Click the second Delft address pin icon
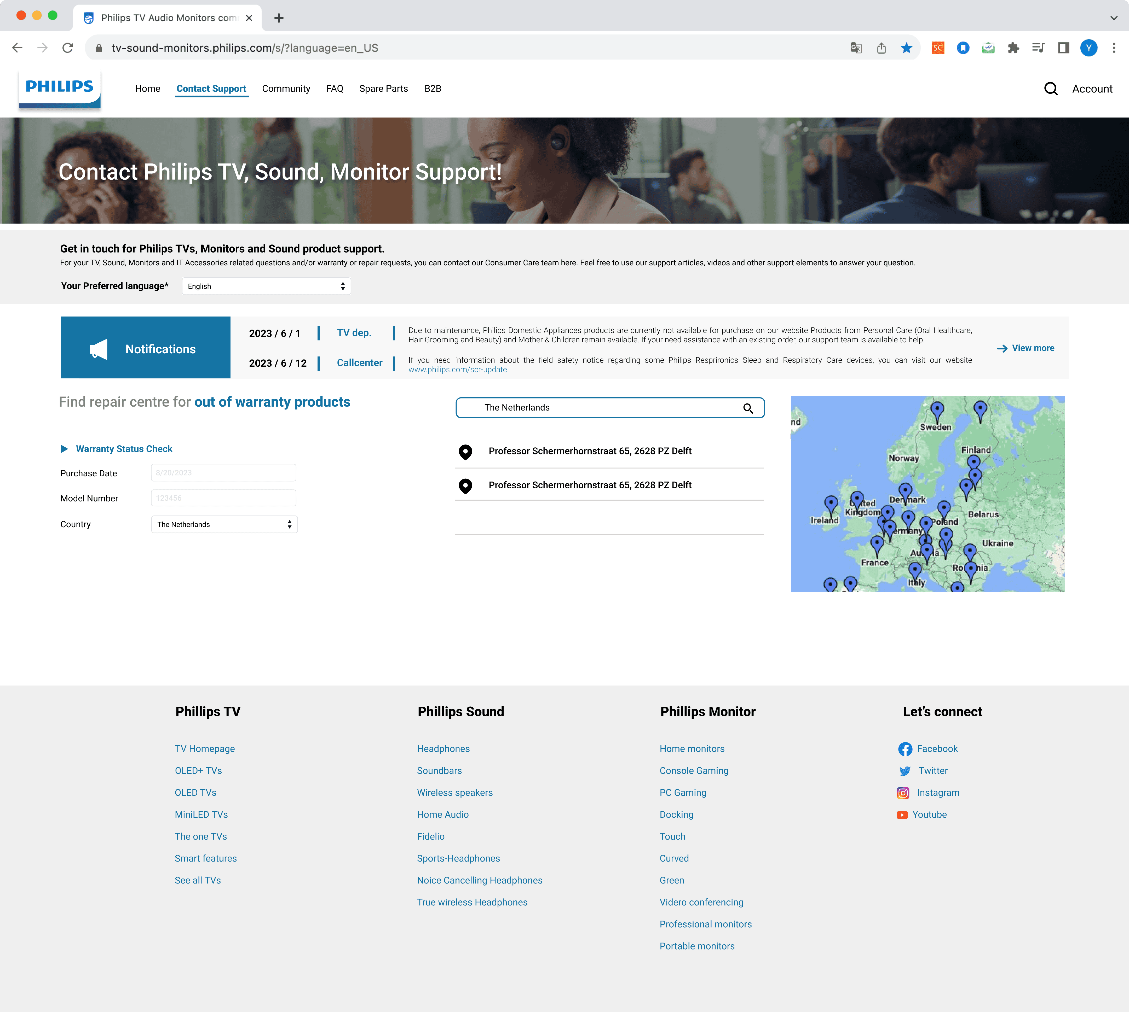Viewport: 1129px width, 1013px height. pyautogui.click(x=465, y=486)
